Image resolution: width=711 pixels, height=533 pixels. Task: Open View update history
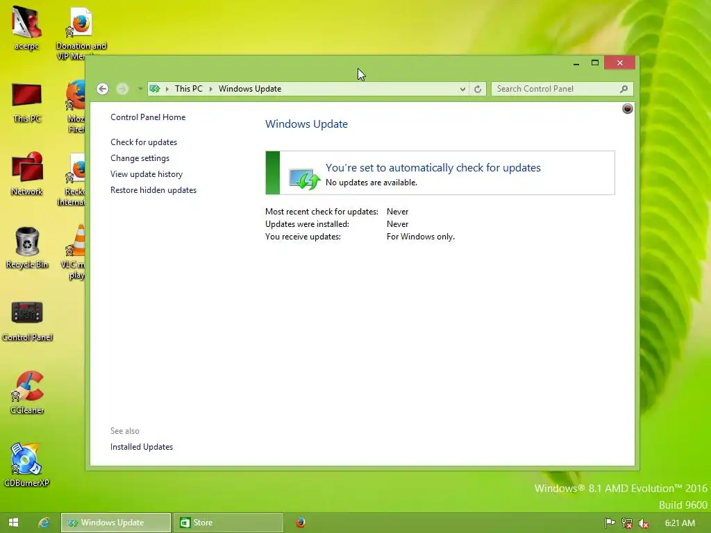147,174
